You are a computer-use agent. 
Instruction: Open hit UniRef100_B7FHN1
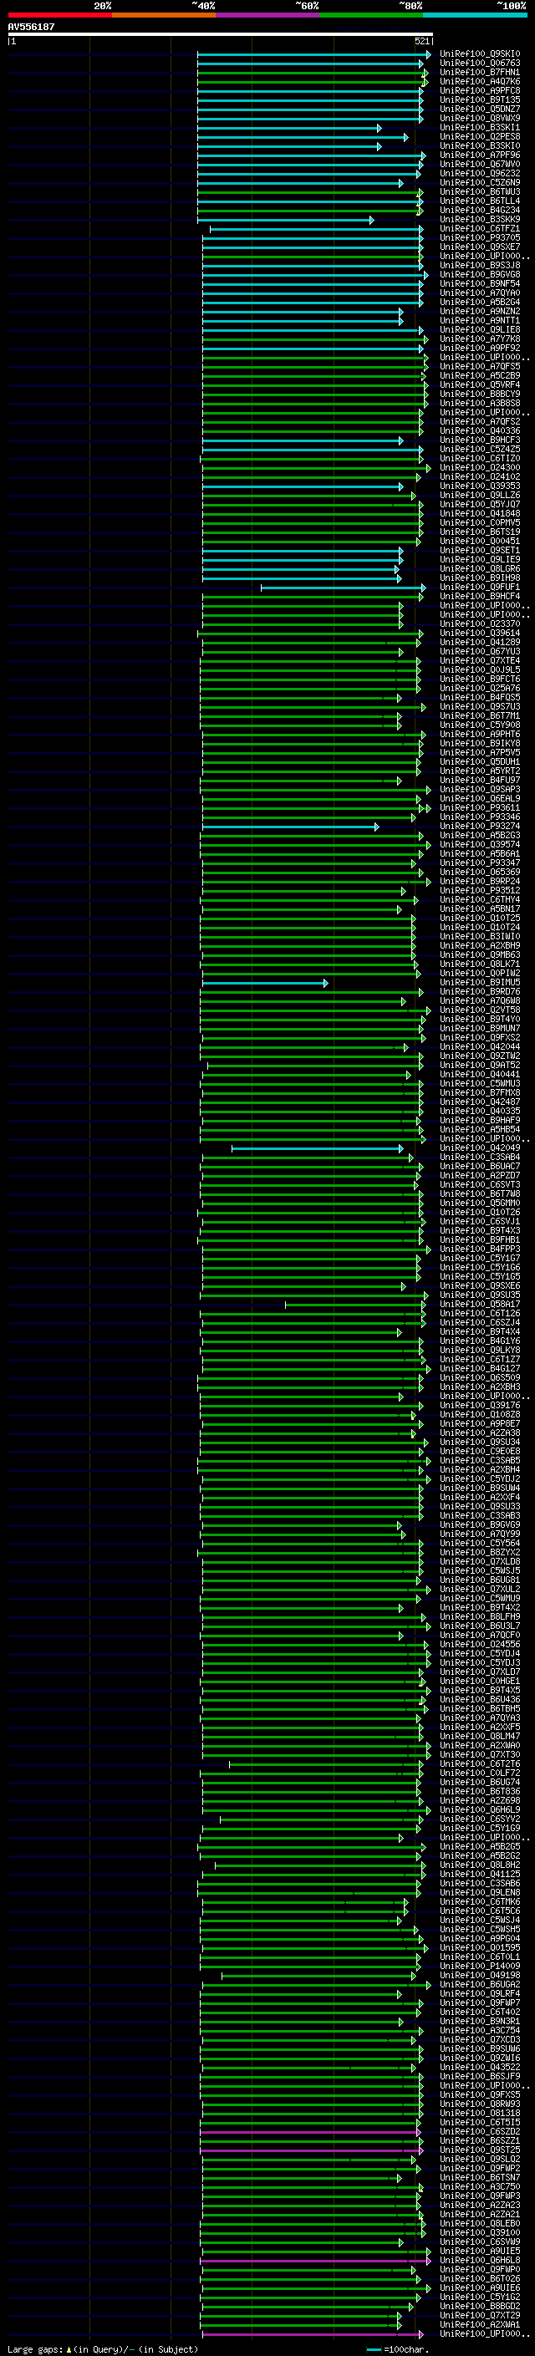tap(480, 72)
